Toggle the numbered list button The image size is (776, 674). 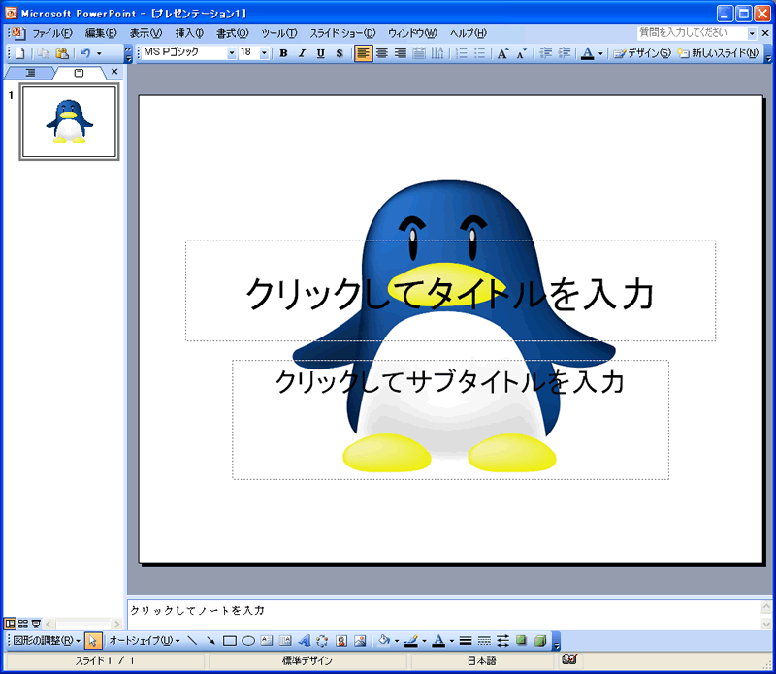[x=461, y=53]
